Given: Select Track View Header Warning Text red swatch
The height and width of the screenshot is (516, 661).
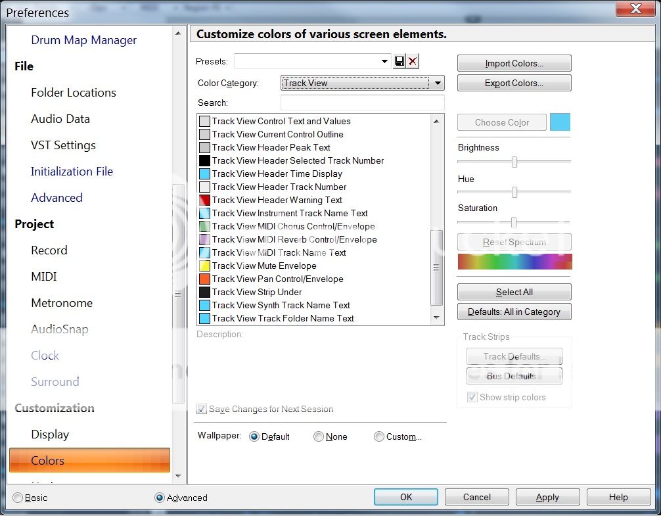Looking at the screenshot, I should click(x=204, y=200).
